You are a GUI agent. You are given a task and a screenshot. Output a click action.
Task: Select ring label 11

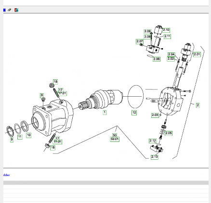tap(20, 137)
